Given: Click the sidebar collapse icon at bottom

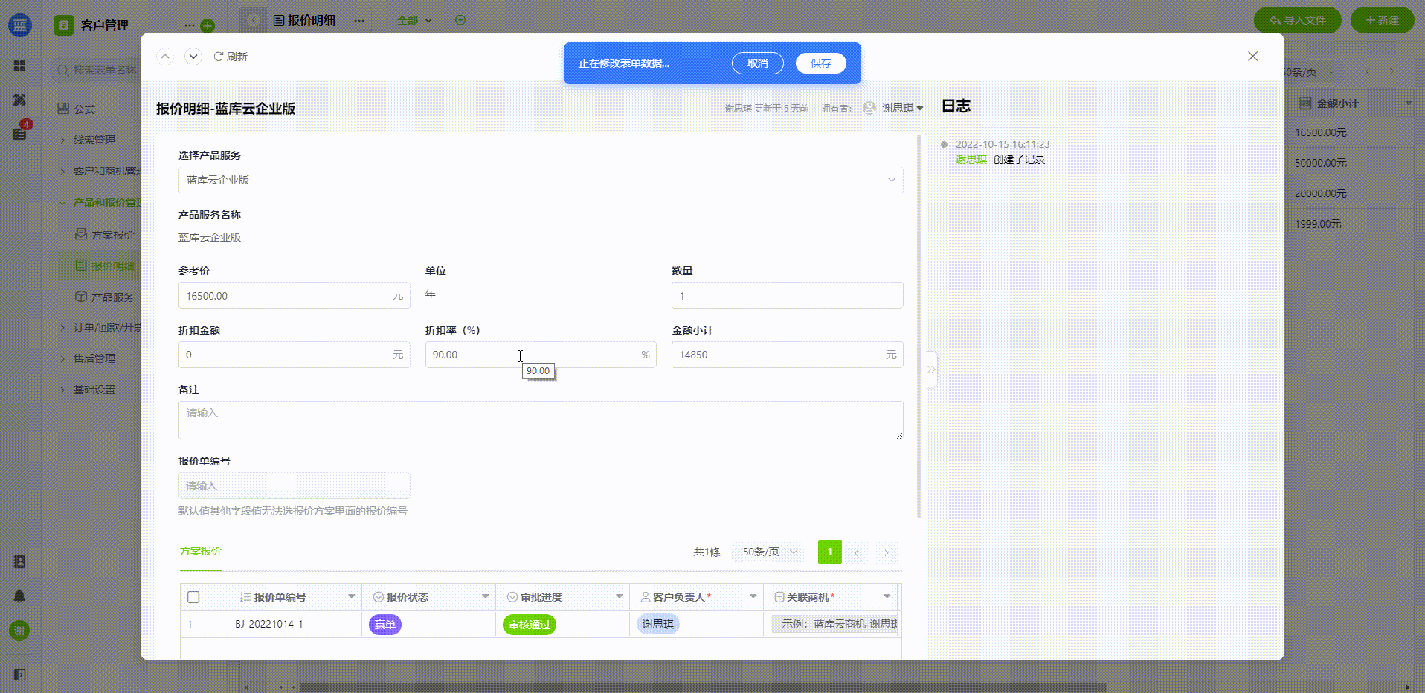Looking at the screenshot, I should point(19,674).
